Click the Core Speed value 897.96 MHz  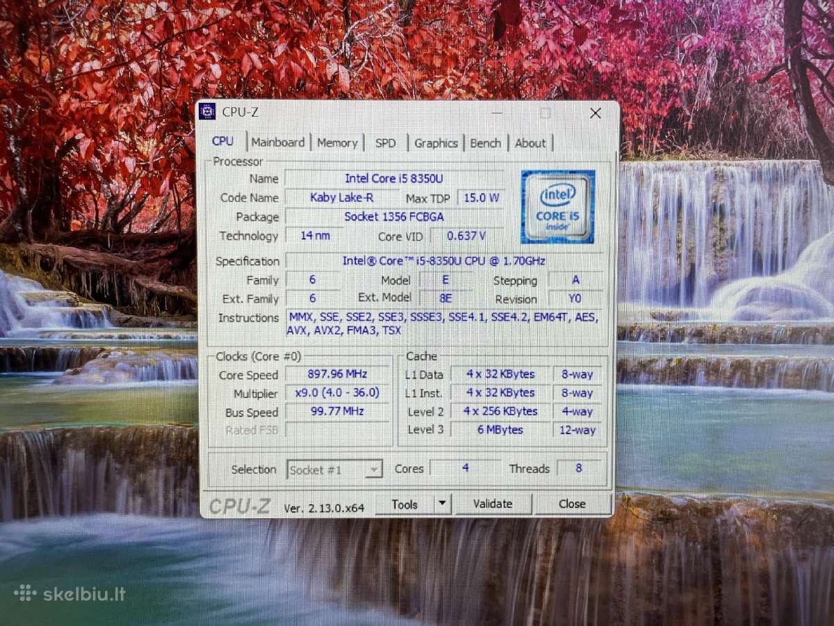(337, 374)
